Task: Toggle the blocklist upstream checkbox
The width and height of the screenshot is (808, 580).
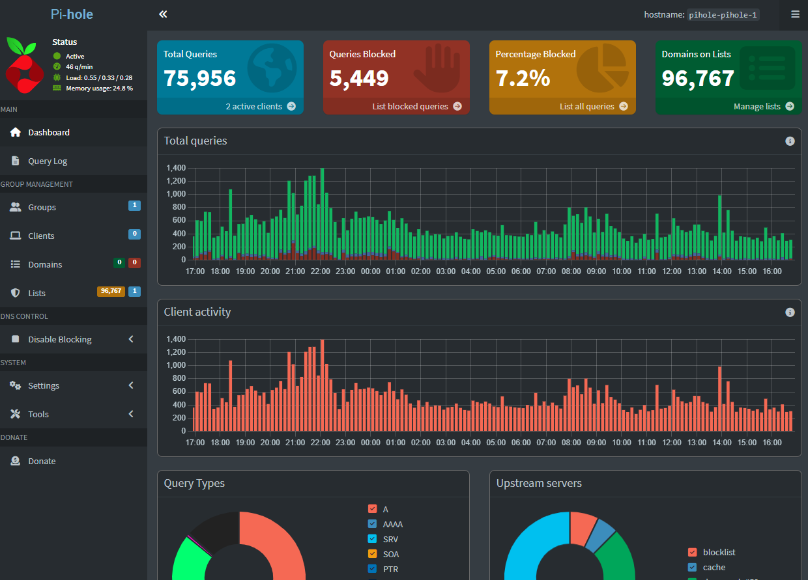Action: coord(693,552)
